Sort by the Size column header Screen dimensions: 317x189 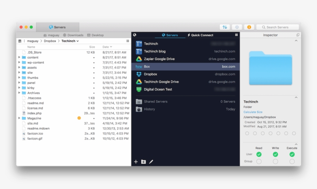pos(92,47)
